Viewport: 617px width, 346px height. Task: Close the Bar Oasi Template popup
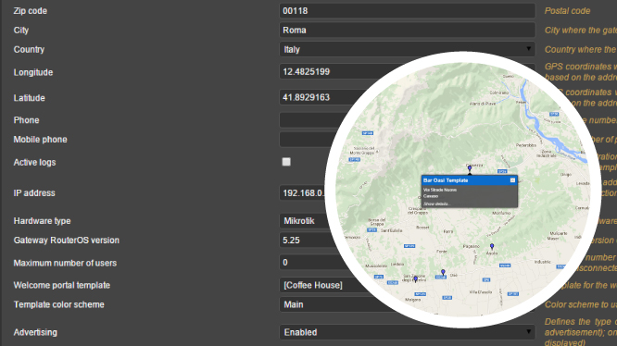(512, 180)
